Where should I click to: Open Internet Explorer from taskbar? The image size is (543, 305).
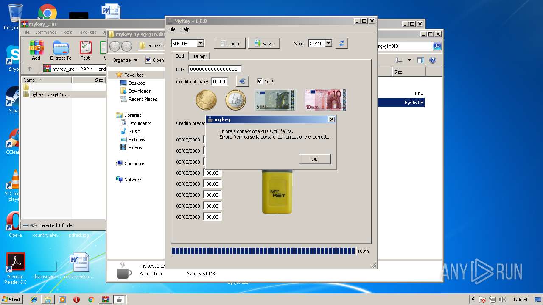point(34,299)
